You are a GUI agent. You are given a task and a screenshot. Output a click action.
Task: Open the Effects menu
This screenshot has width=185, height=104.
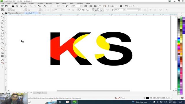pyautogui.click(x=40, y=3)
